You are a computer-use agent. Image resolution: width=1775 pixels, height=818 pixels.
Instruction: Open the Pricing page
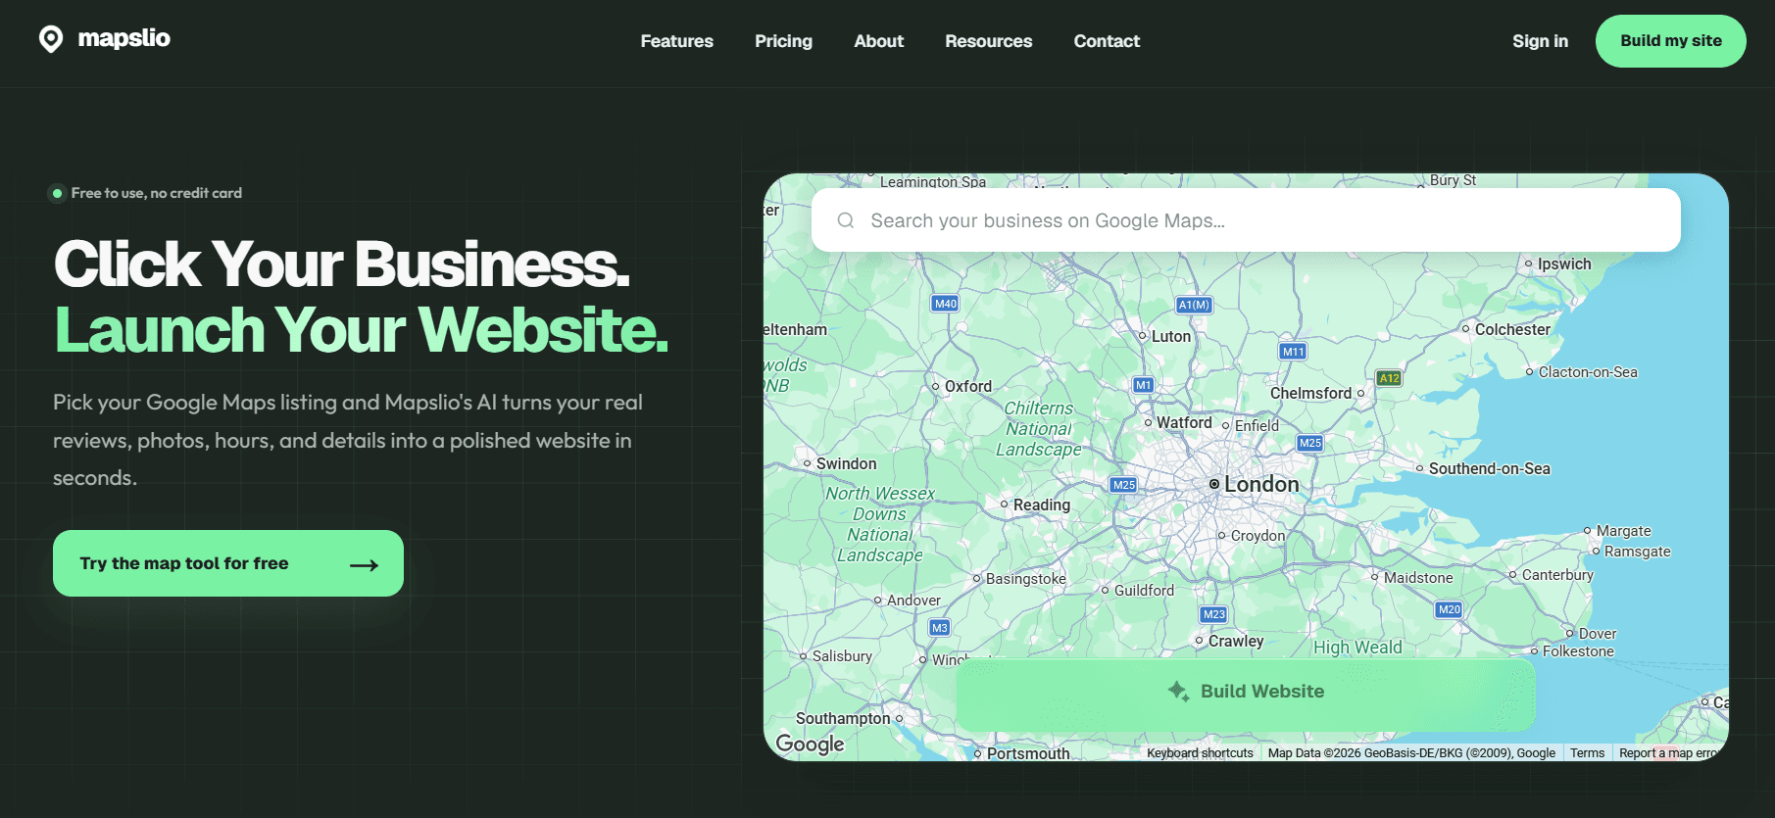tap(783, 41)
